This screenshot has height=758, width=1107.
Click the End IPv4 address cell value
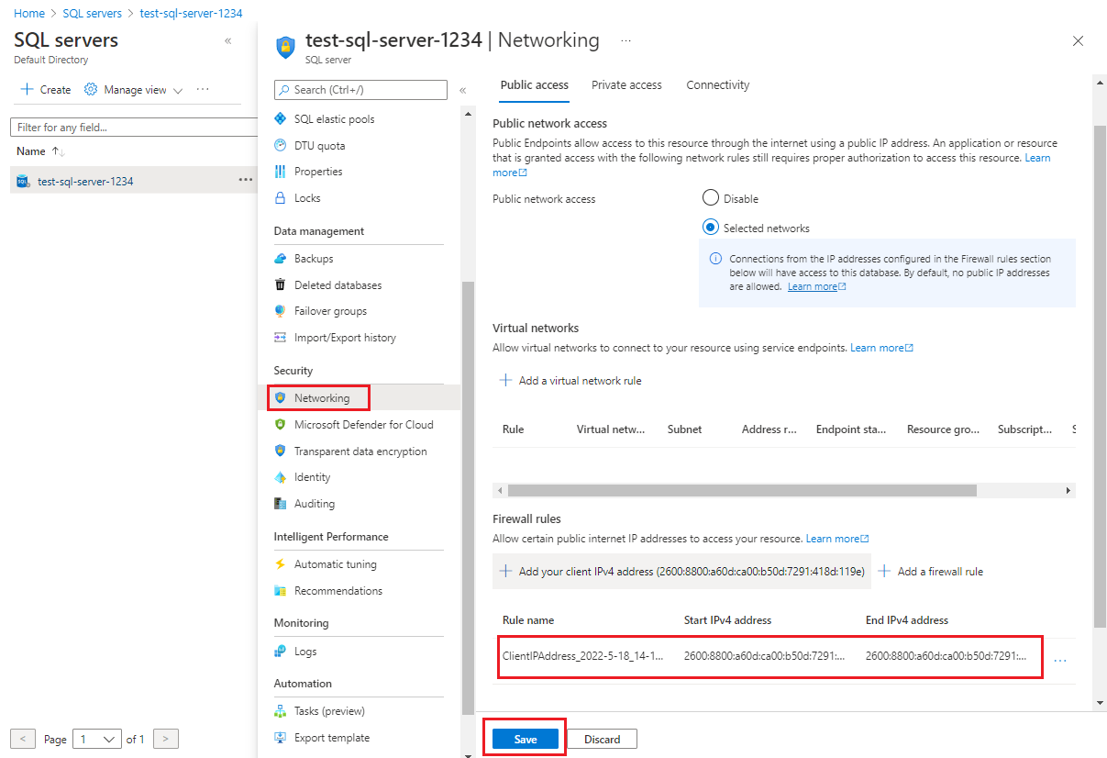pos(946,656)
